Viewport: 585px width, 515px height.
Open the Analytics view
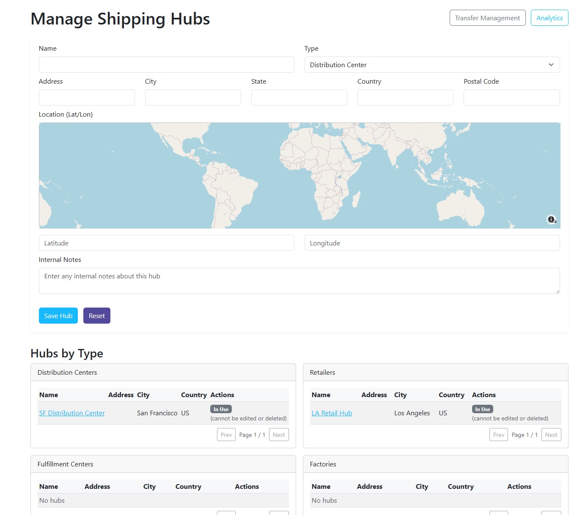click(x=549, y=18)
